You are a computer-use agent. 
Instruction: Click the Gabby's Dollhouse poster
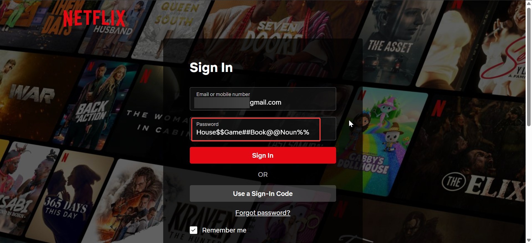(385, 141)
